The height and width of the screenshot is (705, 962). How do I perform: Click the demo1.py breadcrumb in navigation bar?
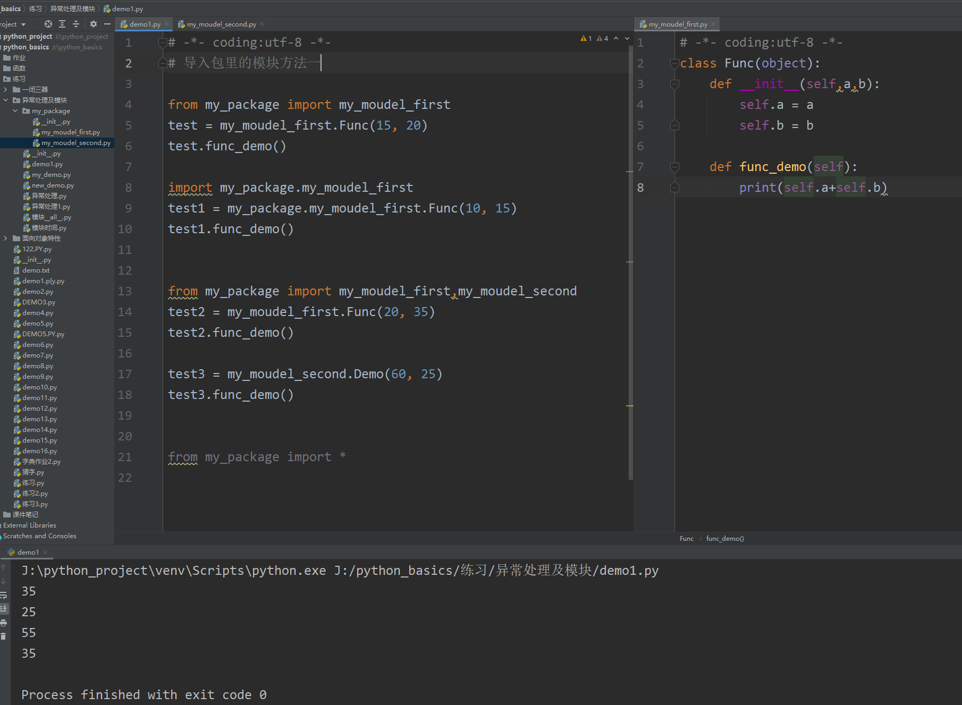(123, 9)
